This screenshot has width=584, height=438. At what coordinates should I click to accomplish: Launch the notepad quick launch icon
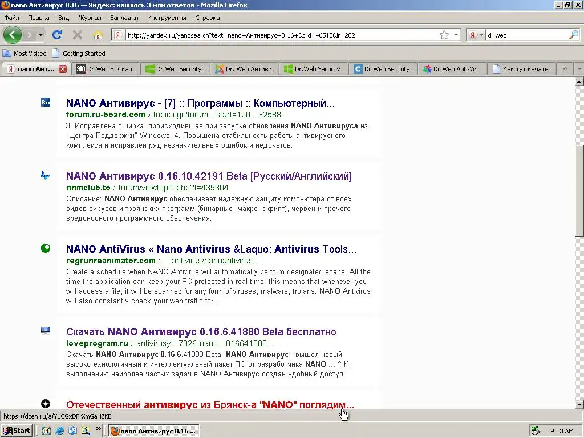(x=47, y=431)
